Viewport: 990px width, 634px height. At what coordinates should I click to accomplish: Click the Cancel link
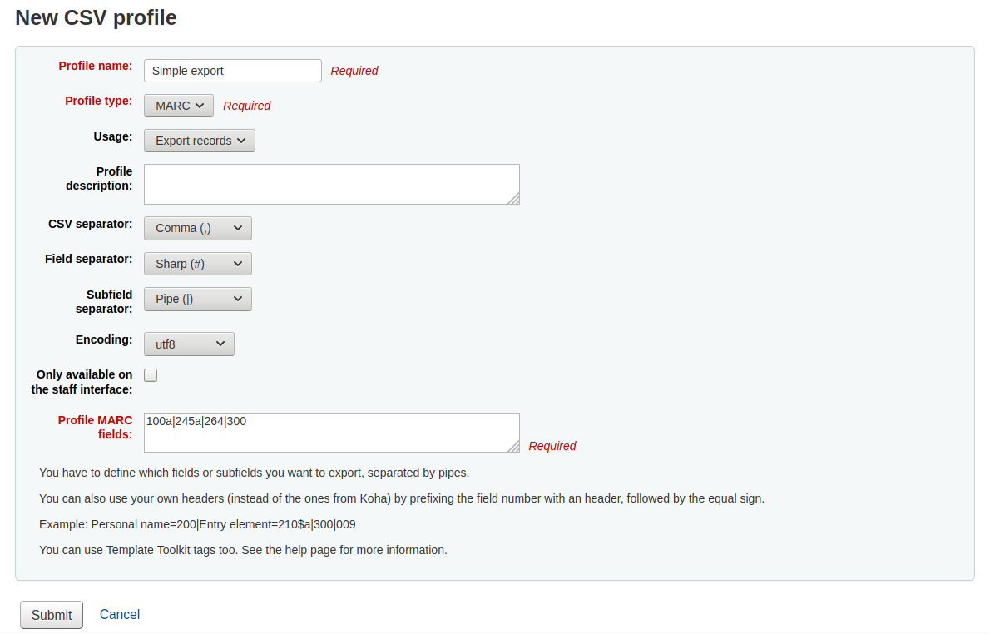coord(119,614)
